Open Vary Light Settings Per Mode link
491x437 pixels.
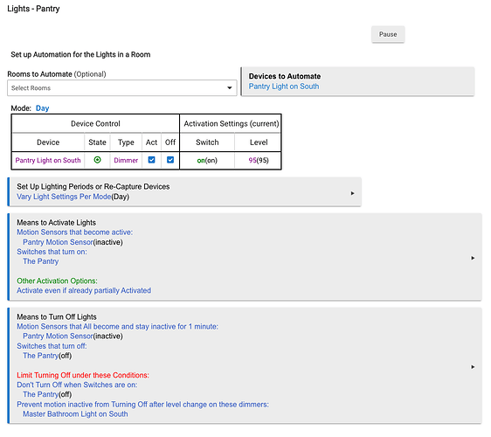coord(64,197)
